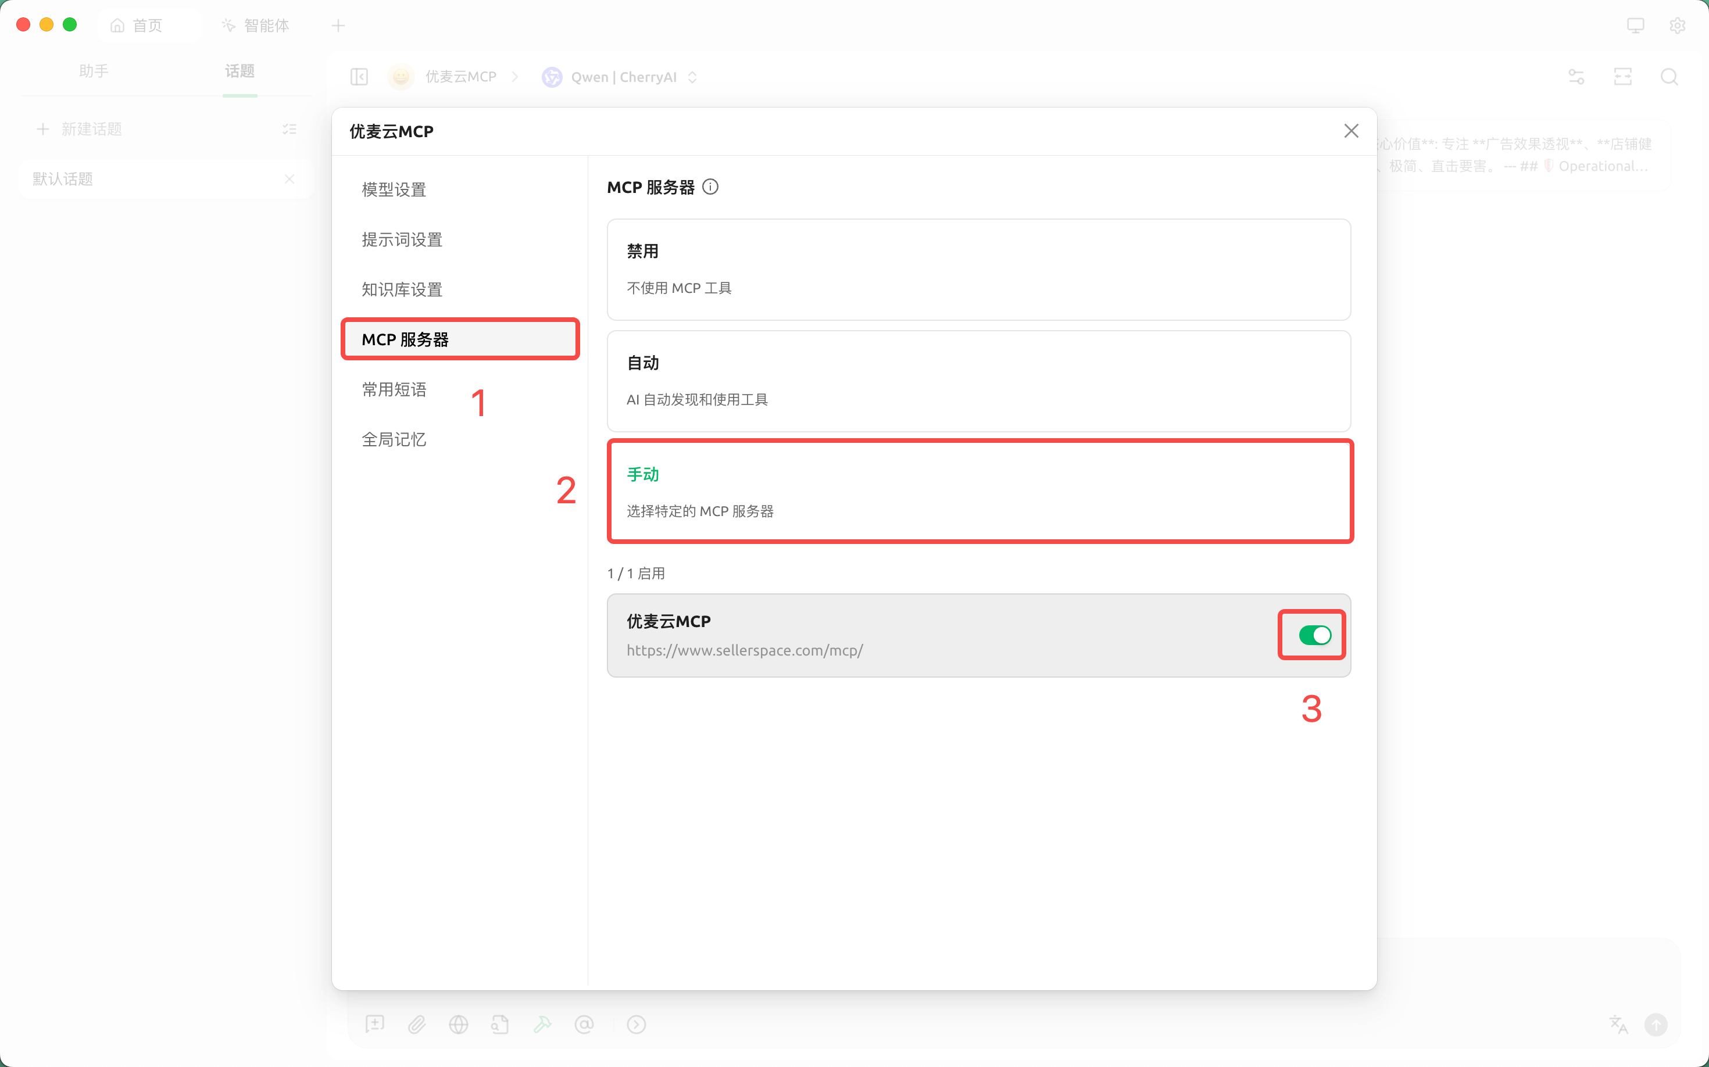Toggle the web search globe icon

click(x=459, y=1024)
